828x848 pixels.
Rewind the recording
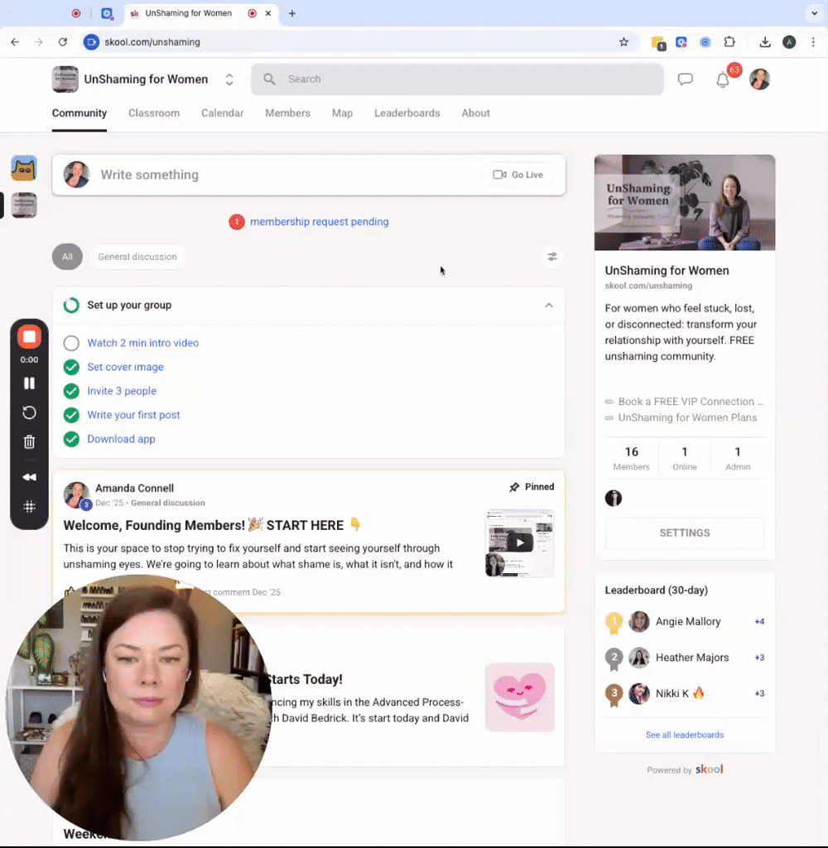click(x=29, y=477)
